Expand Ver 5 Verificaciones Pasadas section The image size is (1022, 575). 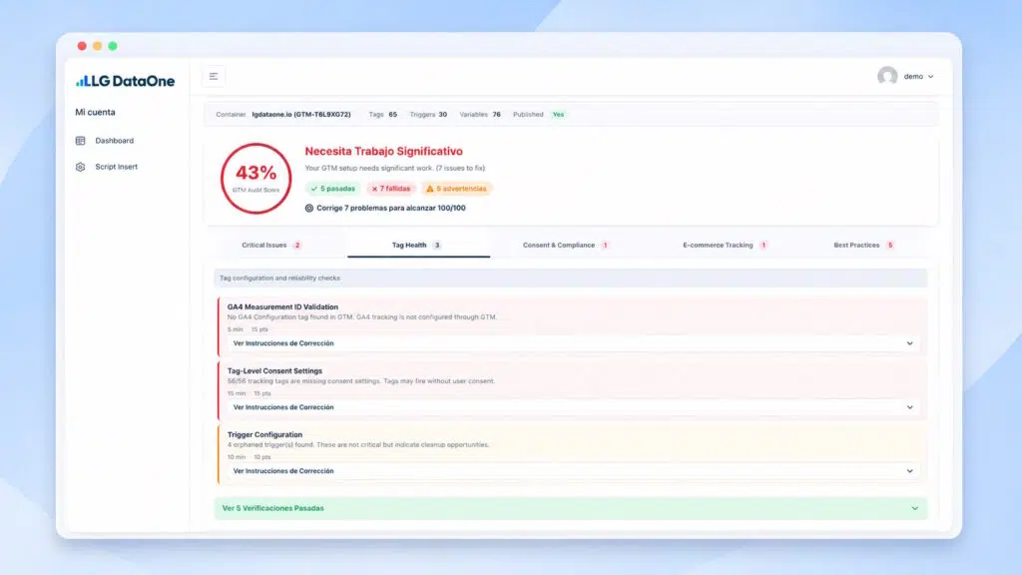pyautogui.click(x=570, y=508)
